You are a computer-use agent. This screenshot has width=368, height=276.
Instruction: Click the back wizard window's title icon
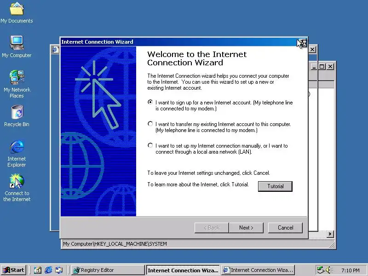pyautogui.click(x=55, y=50)
